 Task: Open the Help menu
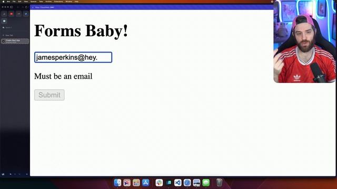(76, 2)
